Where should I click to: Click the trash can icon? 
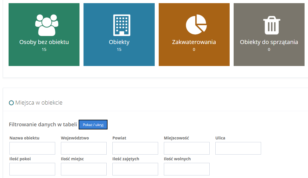271,25
